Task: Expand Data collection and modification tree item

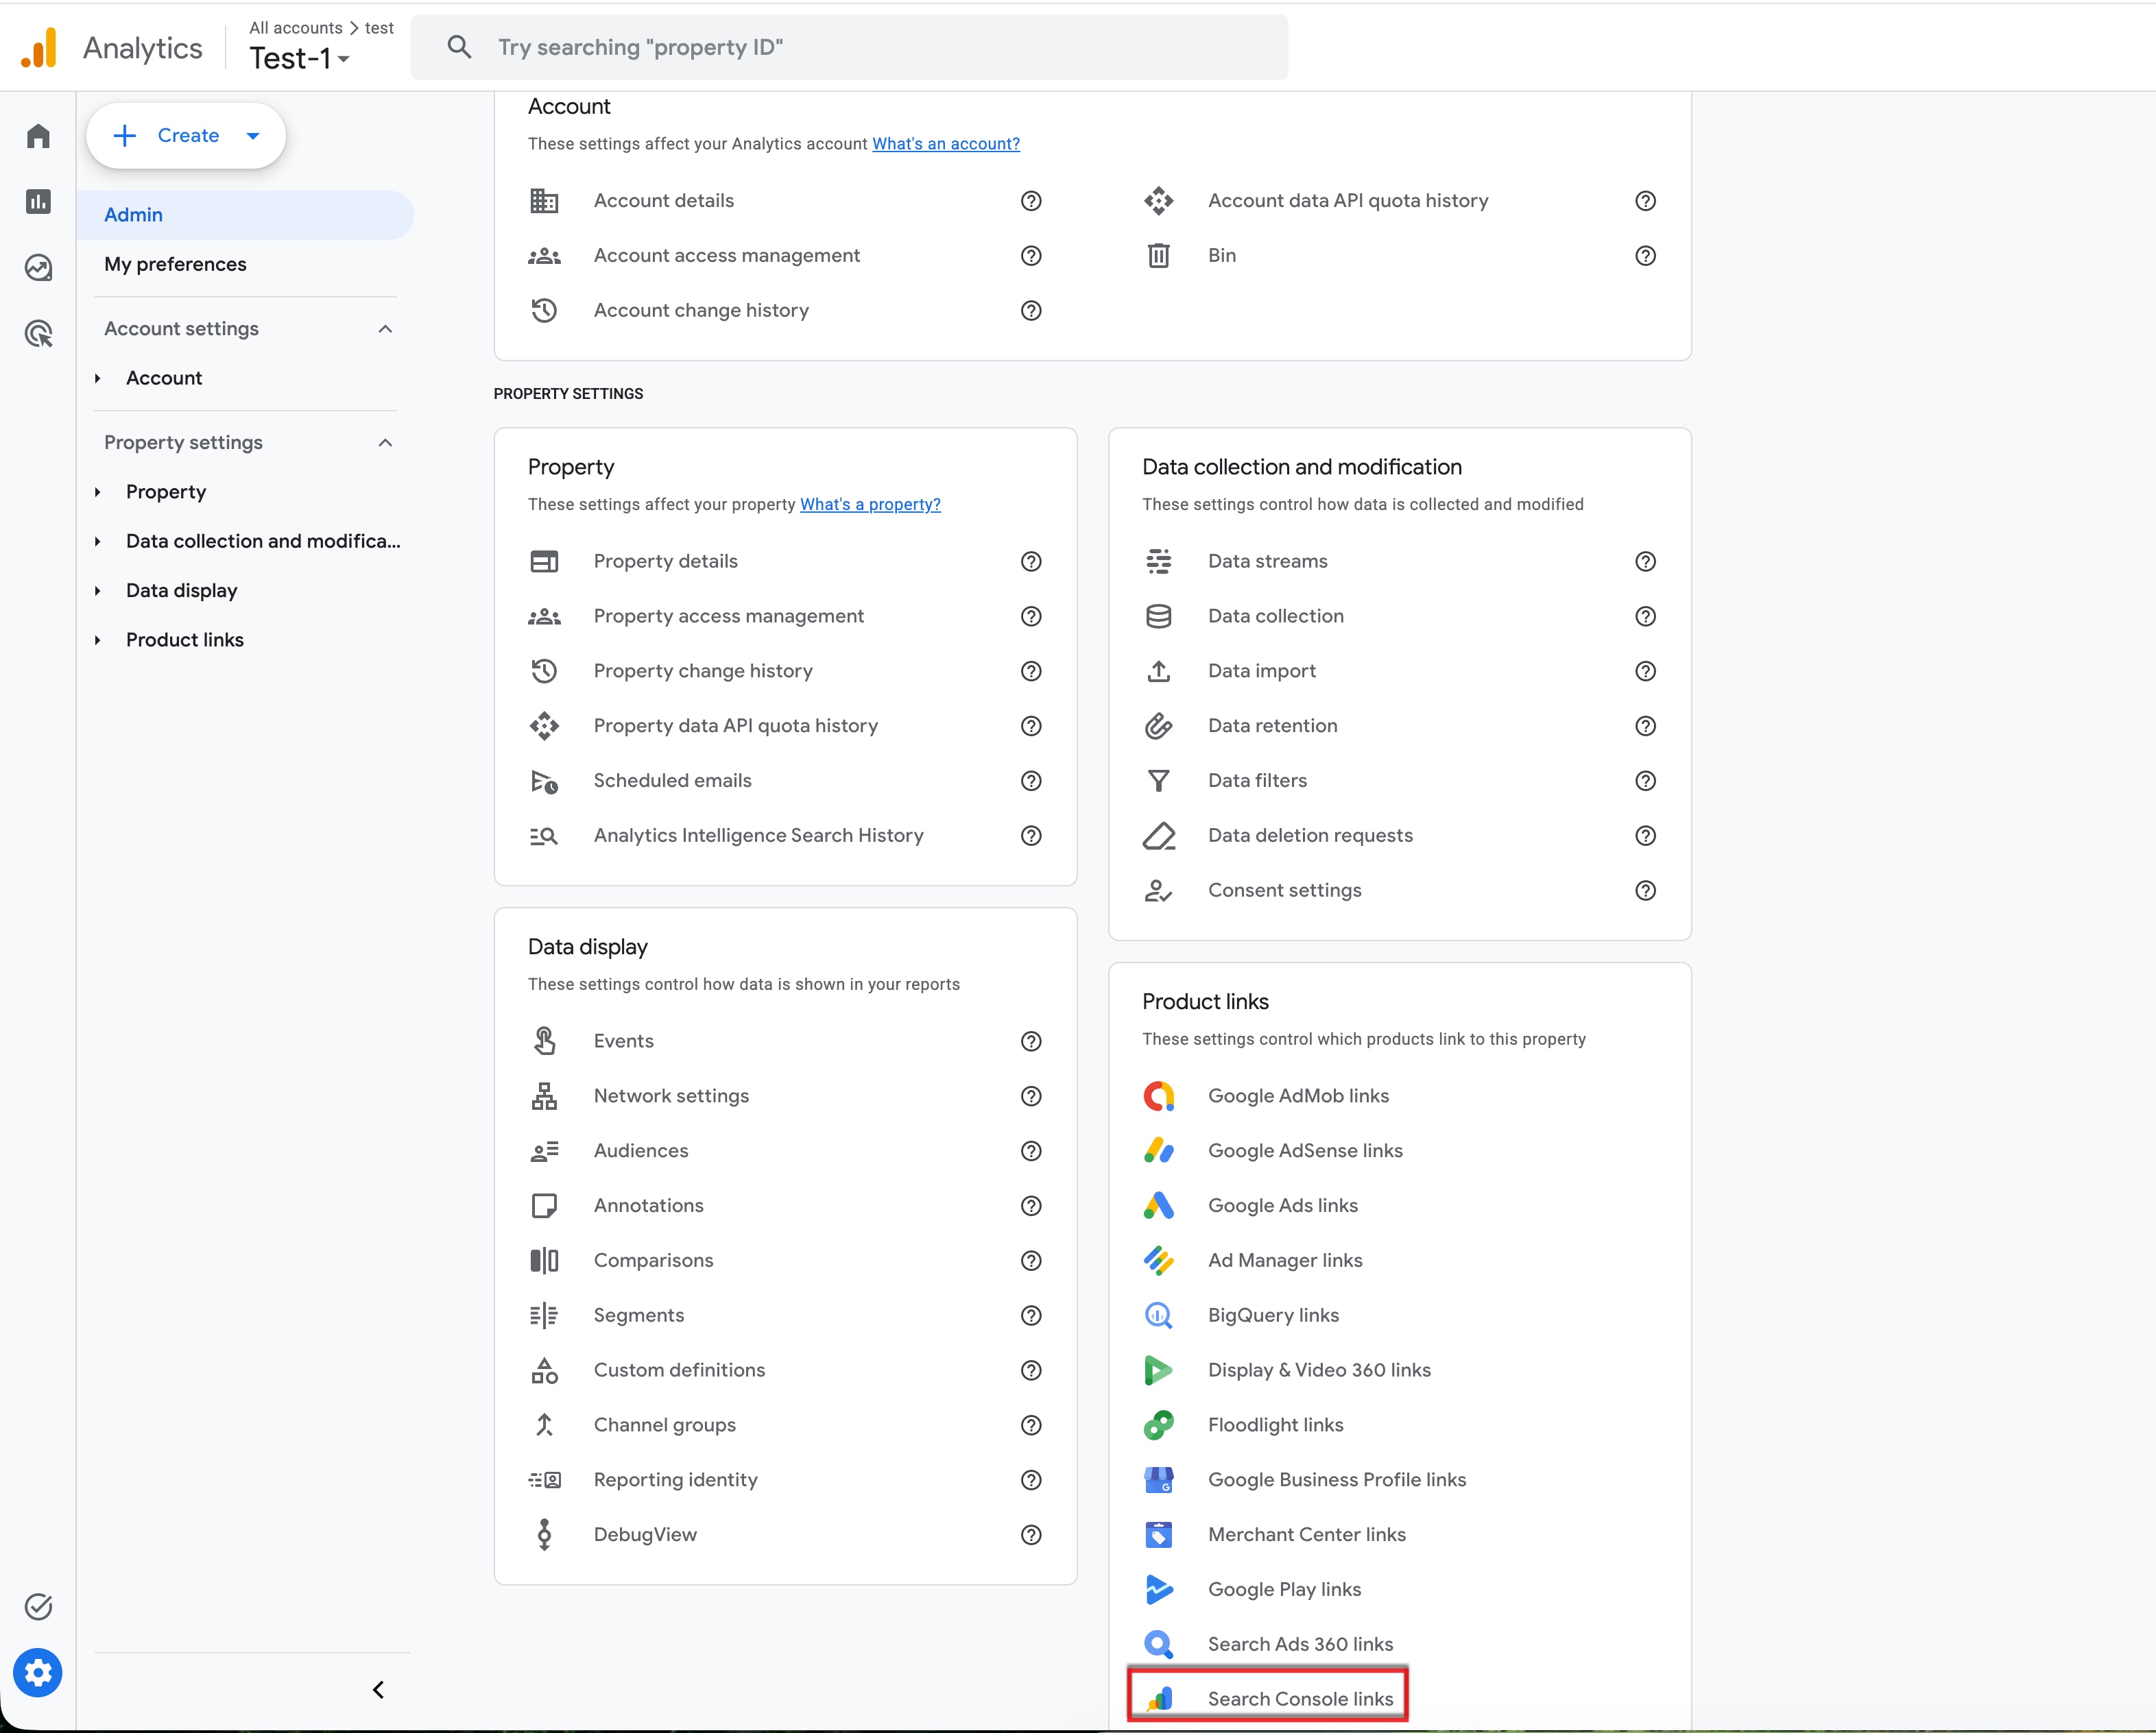Action: 97,542
